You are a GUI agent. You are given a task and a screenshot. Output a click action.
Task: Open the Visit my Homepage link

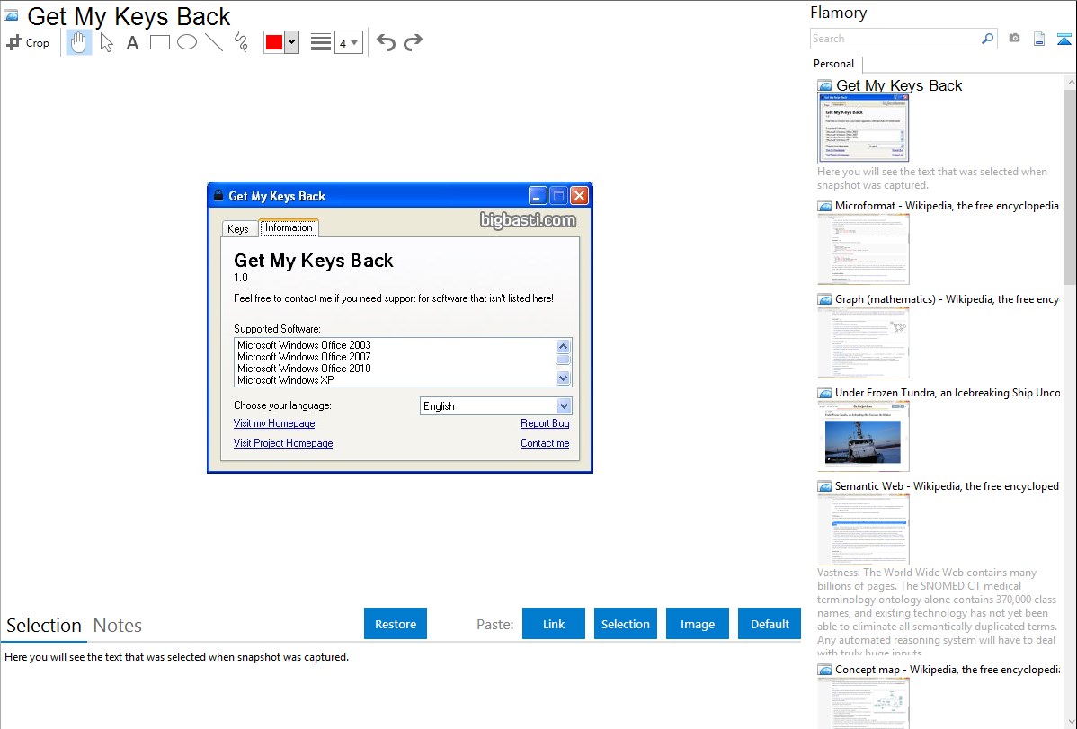click(x=274, y=423)
